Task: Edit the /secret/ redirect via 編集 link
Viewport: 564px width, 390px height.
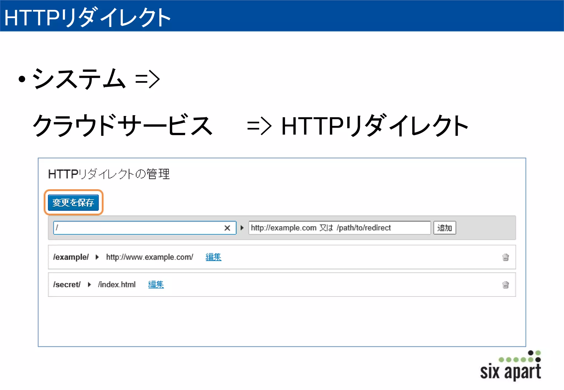Action: pos(156,284)
